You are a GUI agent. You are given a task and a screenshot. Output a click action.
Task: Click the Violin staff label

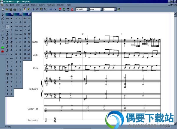36,55
